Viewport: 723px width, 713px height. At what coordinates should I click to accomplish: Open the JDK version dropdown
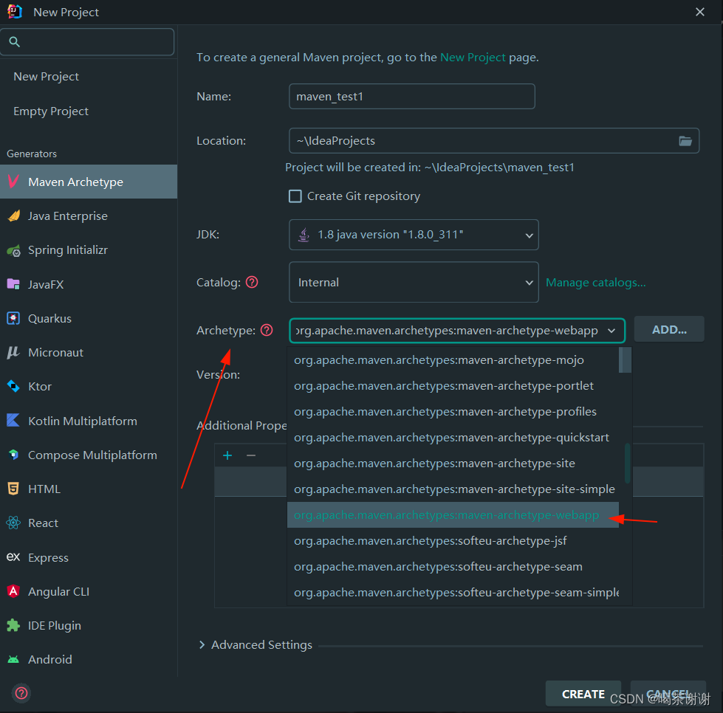coord(414,235)
